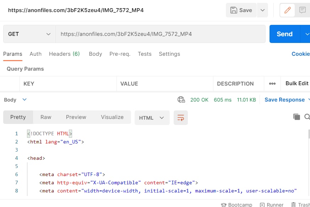Click the response scrollbar thumb
This screenshot has height=207, width=310.
coord(309,134)
